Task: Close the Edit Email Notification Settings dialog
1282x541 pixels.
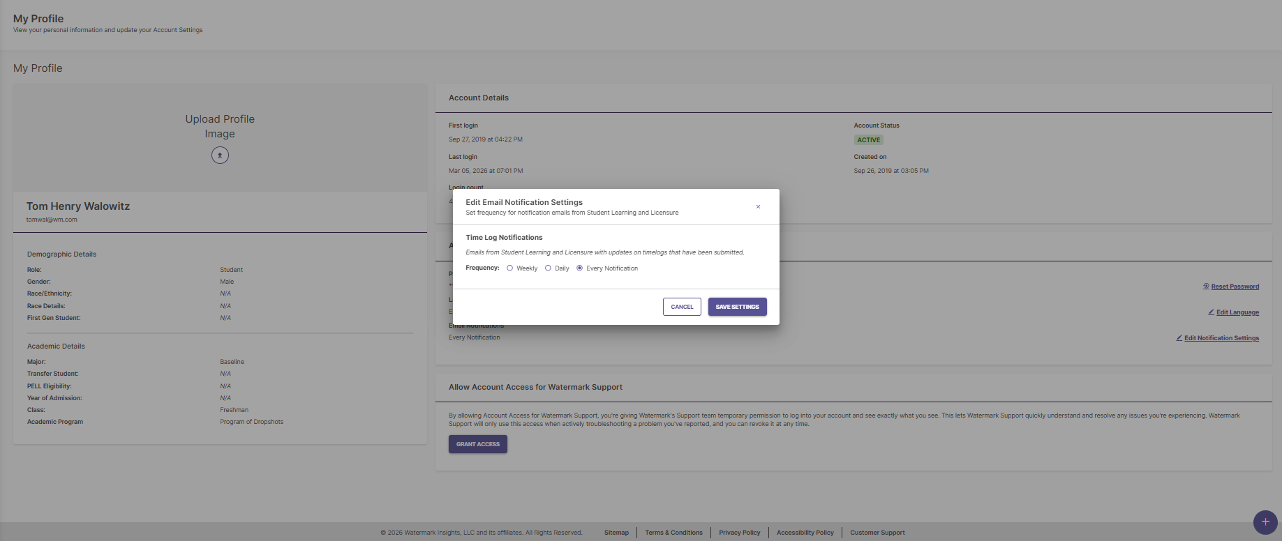Action: 758,207
